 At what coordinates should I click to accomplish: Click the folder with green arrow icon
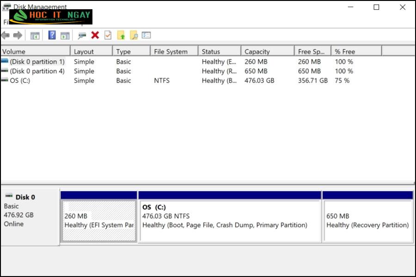coord(121,35)
